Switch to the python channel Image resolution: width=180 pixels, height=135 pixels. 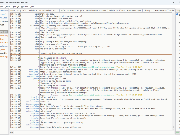coord(3,49)
